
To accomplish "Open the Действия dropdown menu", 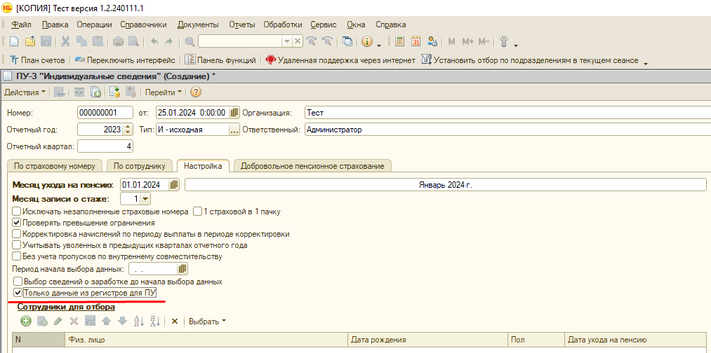I will coord(25,92).
